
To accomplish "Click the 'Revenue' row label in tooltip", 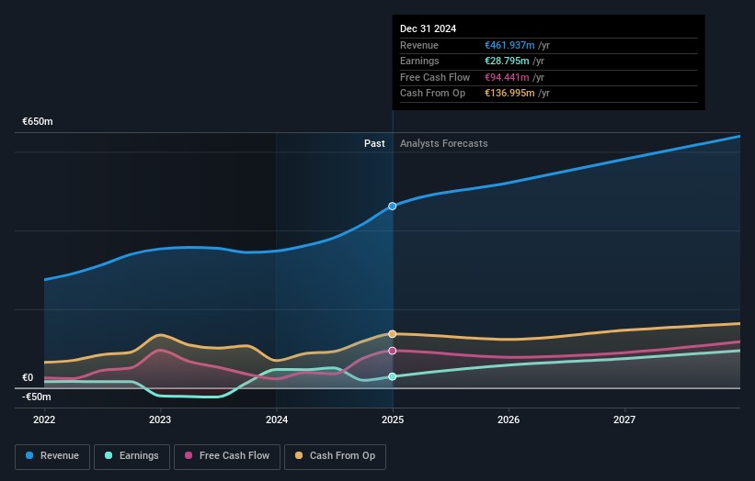I will tap(419, 45).
